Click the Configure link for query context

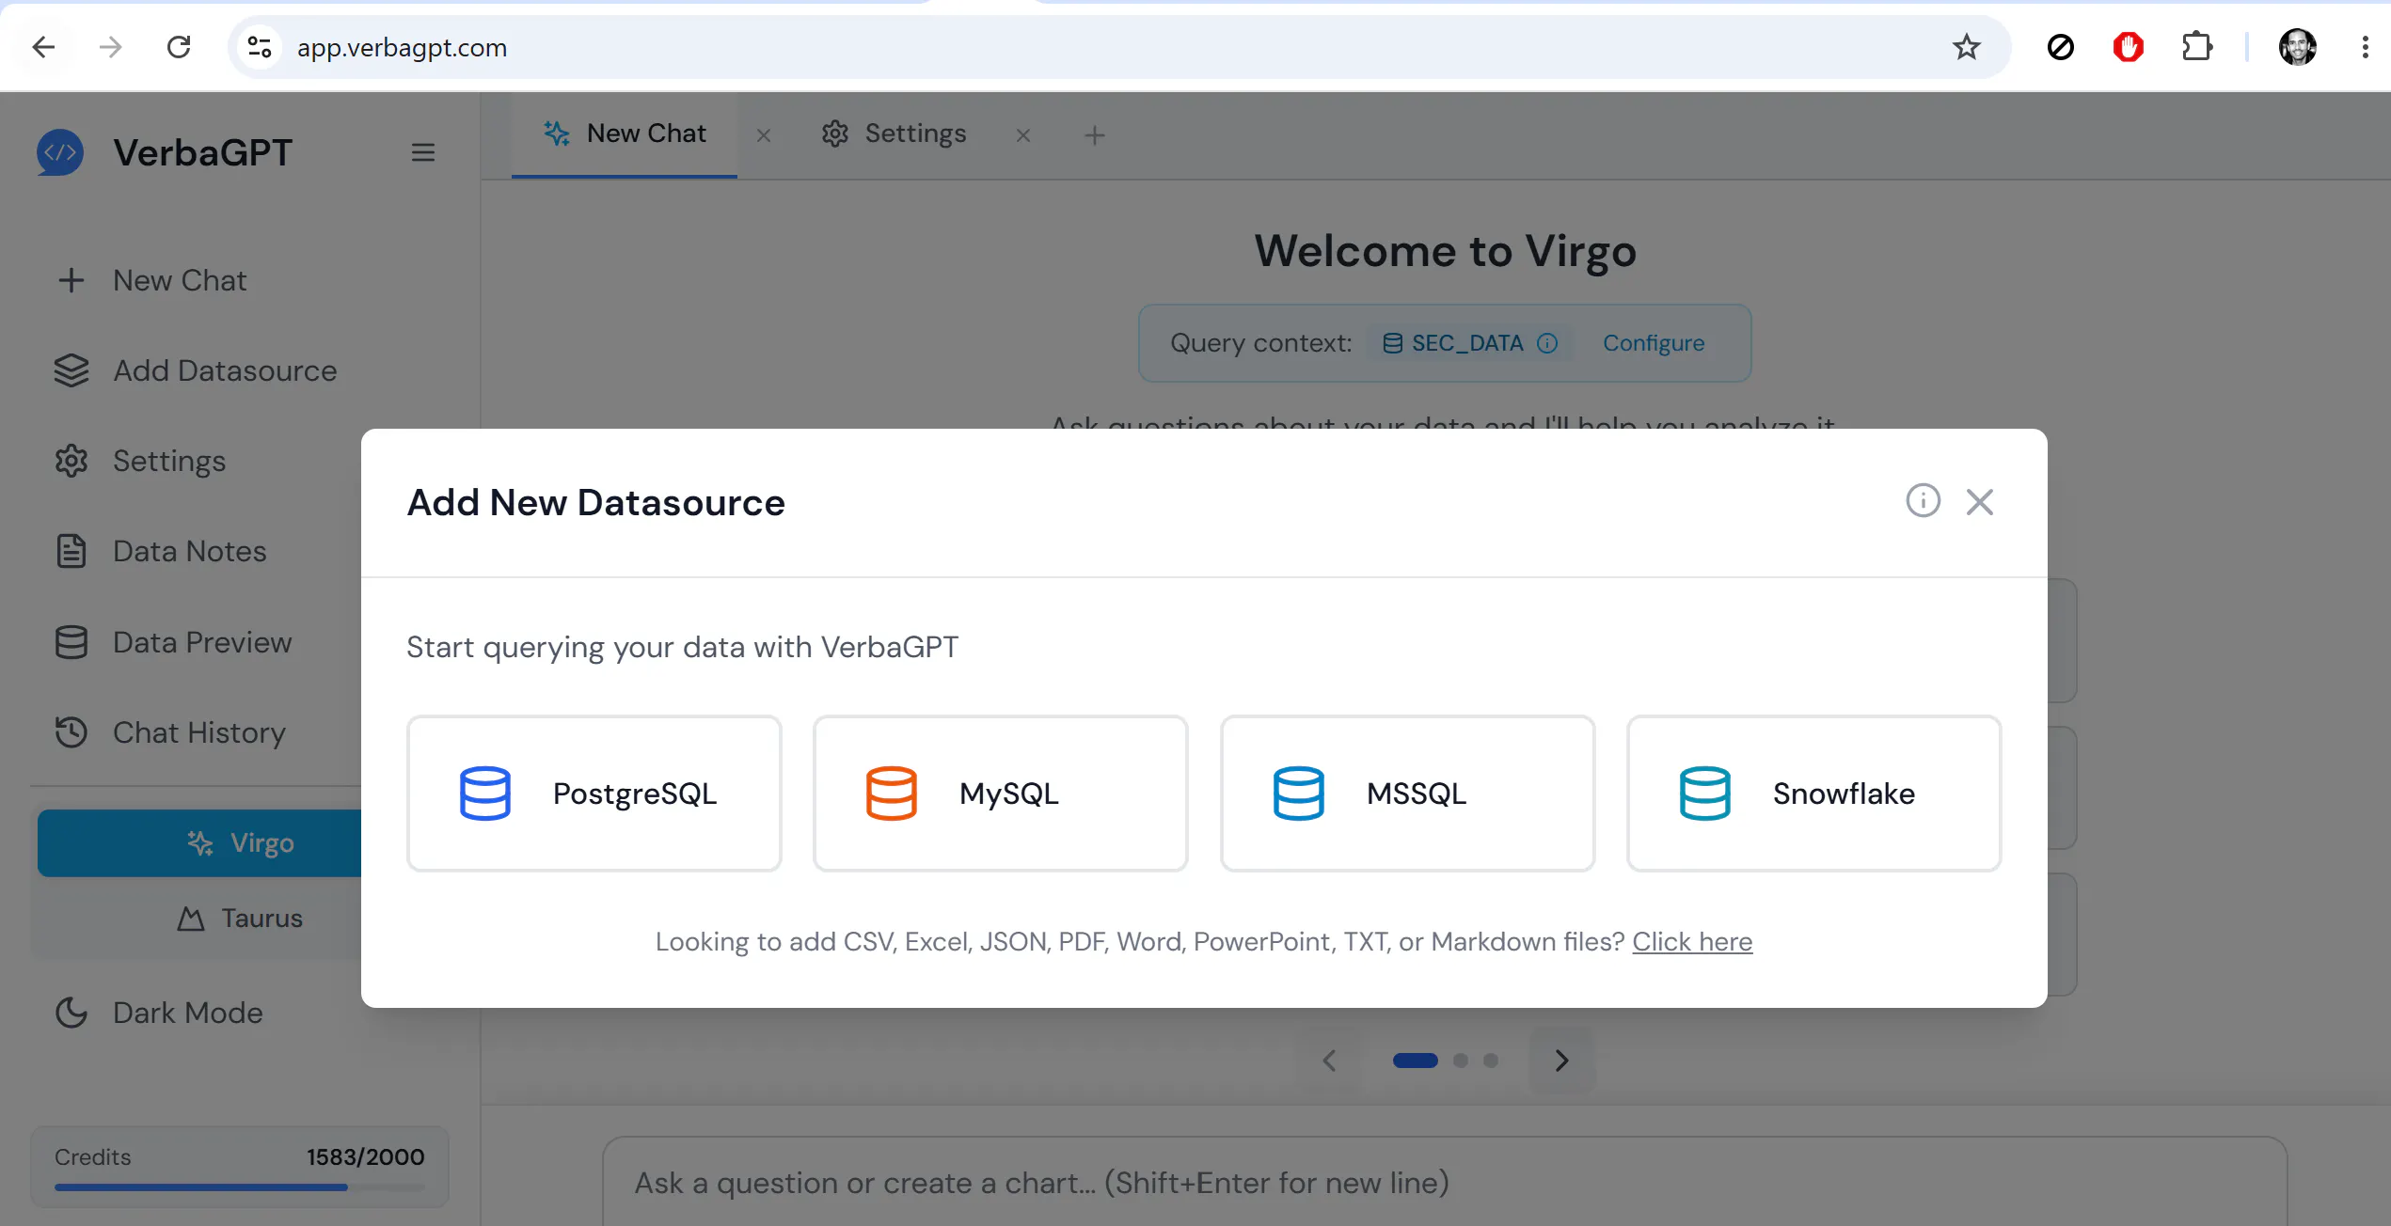click(1654, 343)
